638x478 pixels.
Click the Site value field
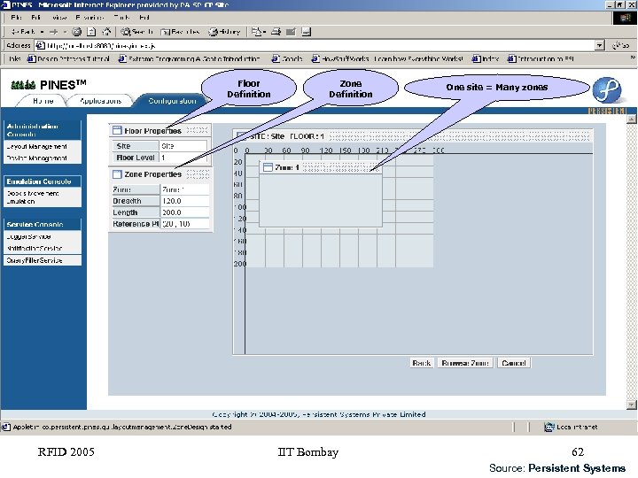(183, 145)
